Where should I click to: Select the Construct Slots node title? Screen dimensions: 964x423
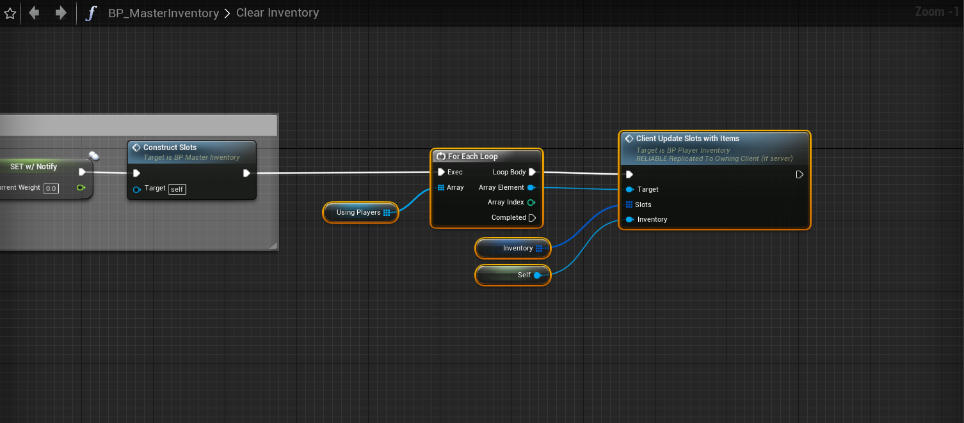coord(170,148)
